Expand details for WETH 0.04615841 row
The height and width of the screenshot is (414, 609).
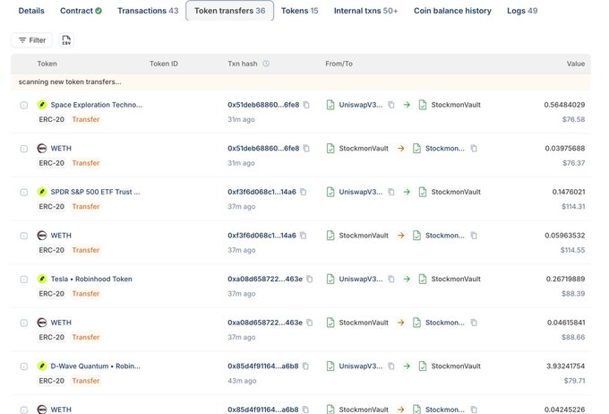click(24, 323)
